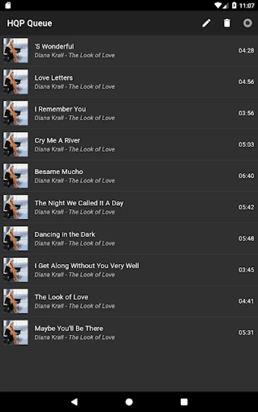Choose Besame Mucho from the queue
The height and width of the screenshot is (412, 258).
pyautogui.click(x=129, y=176)
